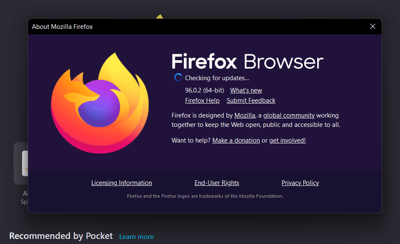
Task: Open the global community link
Action: coord(289,115)
